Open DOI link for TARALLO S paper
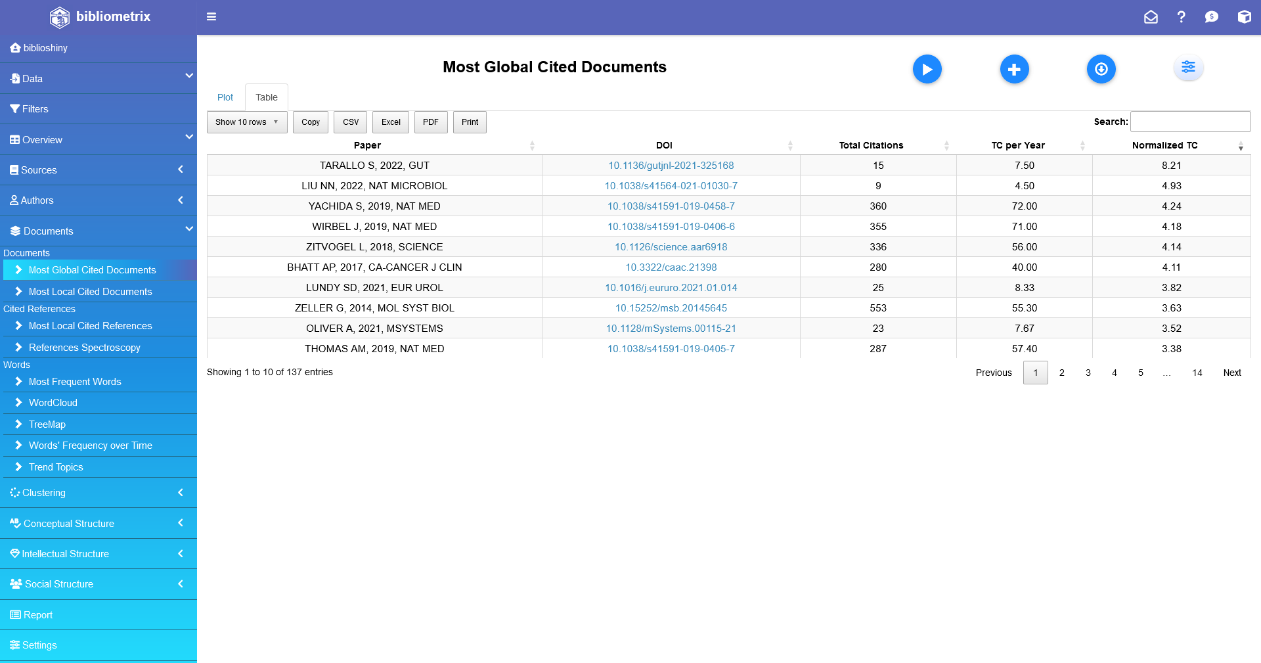Image resolution: width=1261 pixels, height=663 pixels. (671, 166)
